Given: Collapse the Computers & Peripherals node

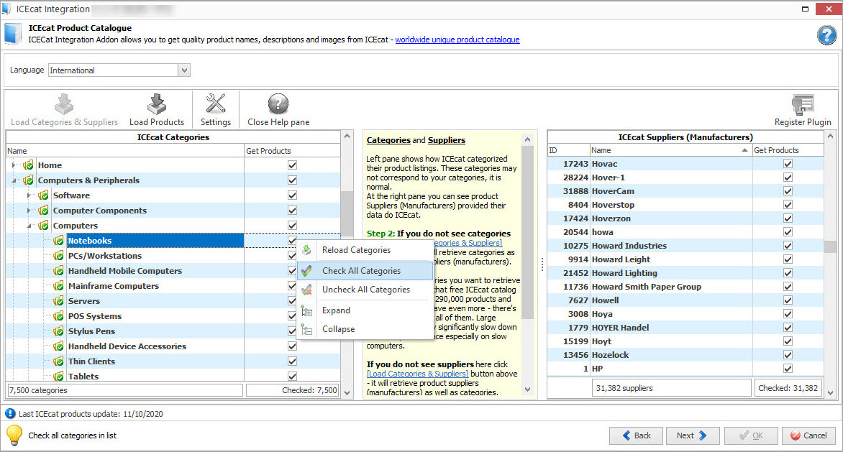Looking at the screenshot, I should pyautogui.click(x=14, y=180).
